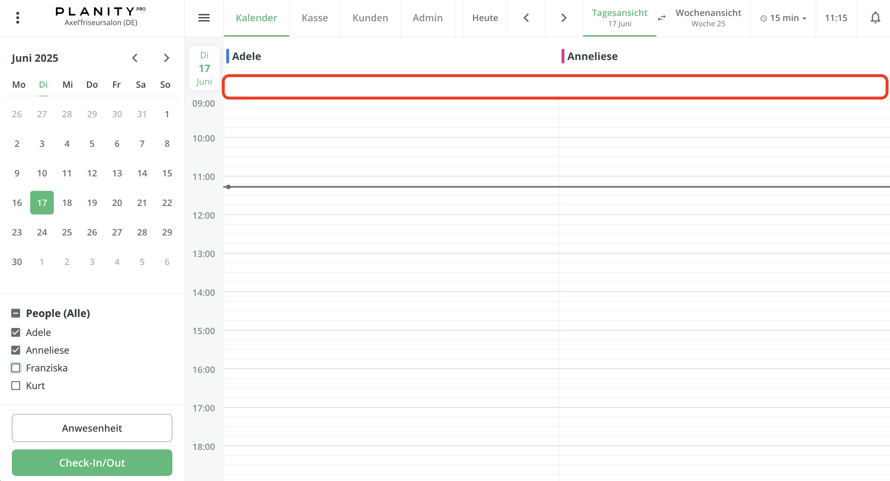The height and width of the screenshot is (481, 890).
Task: Open the hamburger navigation menu
Action: pos(204,18)
